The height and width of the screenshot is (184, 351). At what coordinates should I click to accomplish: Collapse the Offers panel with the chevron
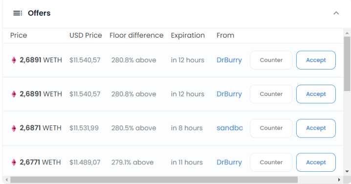336,13
